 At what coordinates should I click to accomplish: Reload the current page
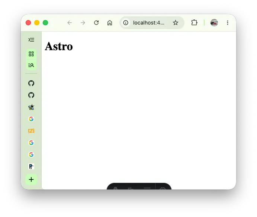pyautogui.click(x=96, y=23)
